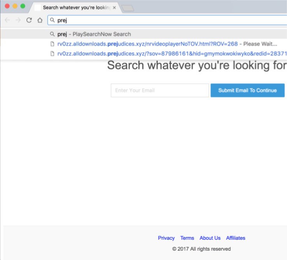Open the Affiliates footer link
The height and width of the screenshot is (260, 287).
coord(236,238)
